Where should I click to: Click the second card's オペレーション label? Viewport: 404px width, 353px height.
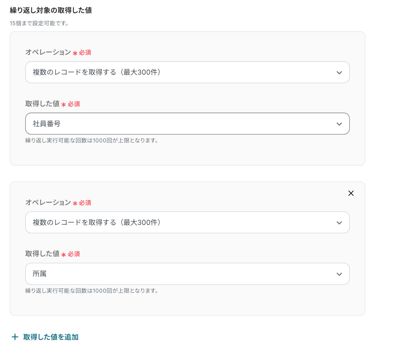[48, 202]
